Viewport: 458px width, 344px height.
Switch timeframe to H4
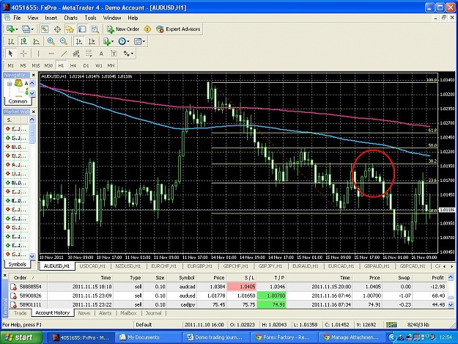(73, 65)
